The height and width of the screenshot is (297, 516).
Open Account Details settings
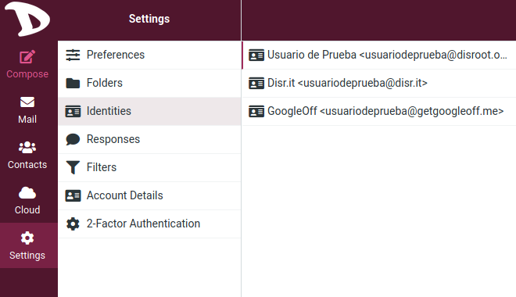(149, 195)
